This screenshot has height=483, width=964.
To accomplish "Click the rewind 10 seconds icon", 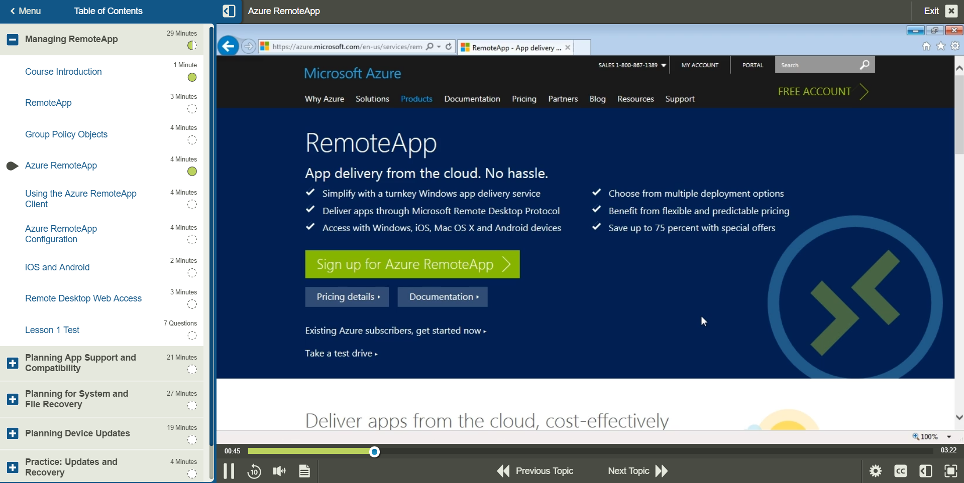I will pos(254,471).
